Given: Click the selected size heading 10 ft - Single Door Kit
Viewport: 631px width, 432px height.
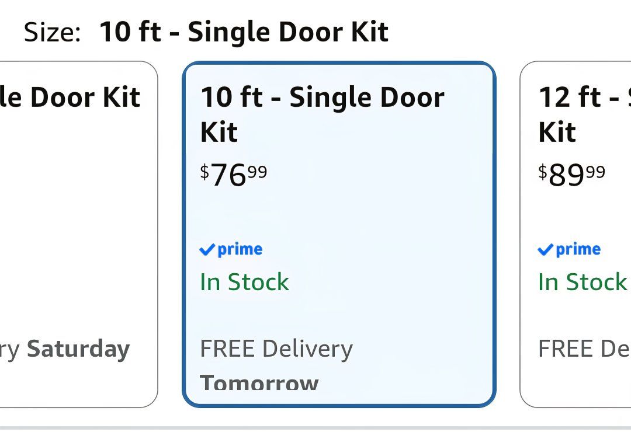Looking at the screenshot, I should [244, 32].
